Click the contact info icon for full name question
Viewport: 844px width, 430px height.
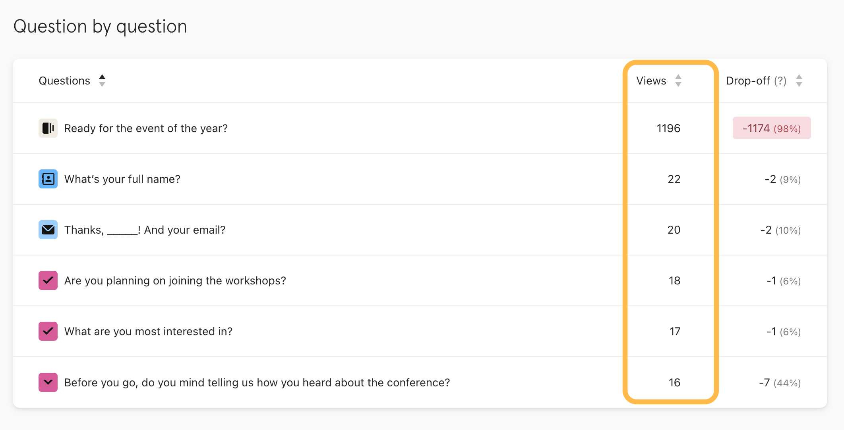(48, 179)
